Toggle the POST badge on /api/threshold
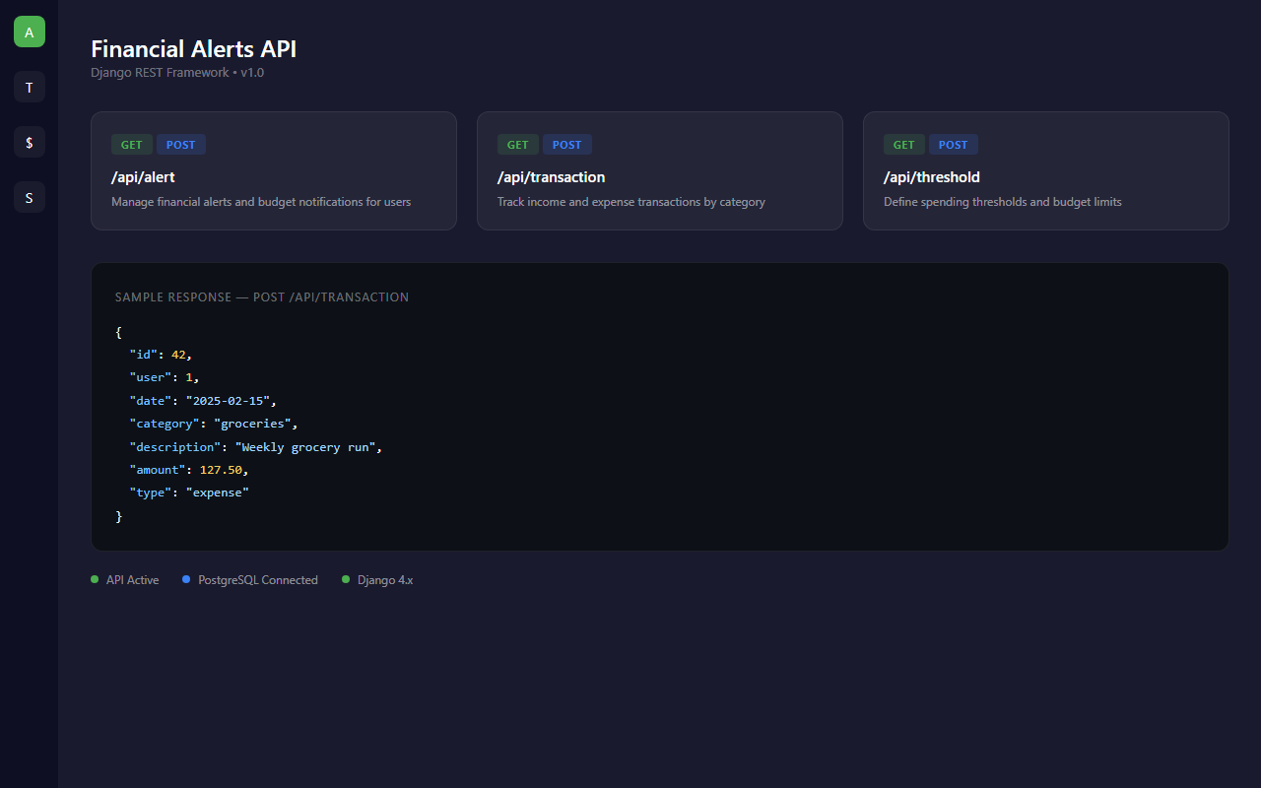This screenshot has width=1261, height=788. tap(954, 144)
